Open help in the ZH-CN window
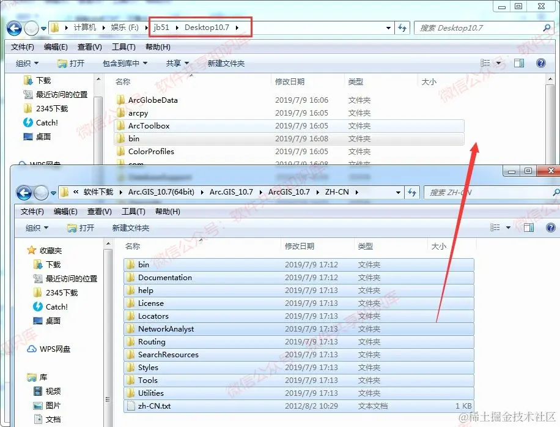 click(x=551, y=228)
